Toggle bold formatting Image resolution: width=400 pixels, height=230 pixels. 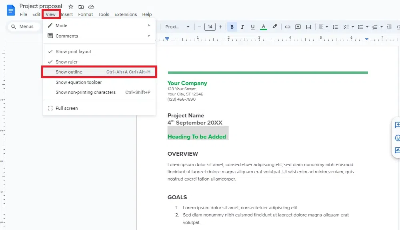coord(232,27)
